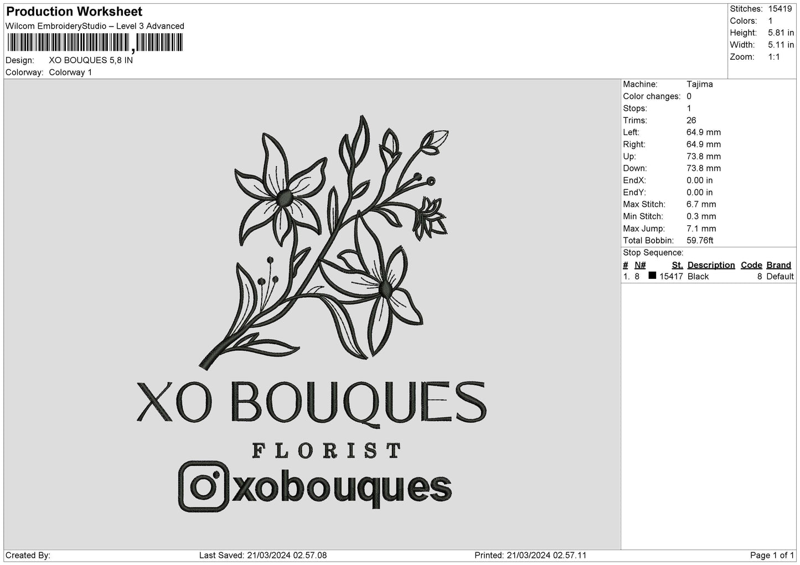Click the Wilcom EmbroideryStudio – Level 3 Advanced line

point(95,26)
